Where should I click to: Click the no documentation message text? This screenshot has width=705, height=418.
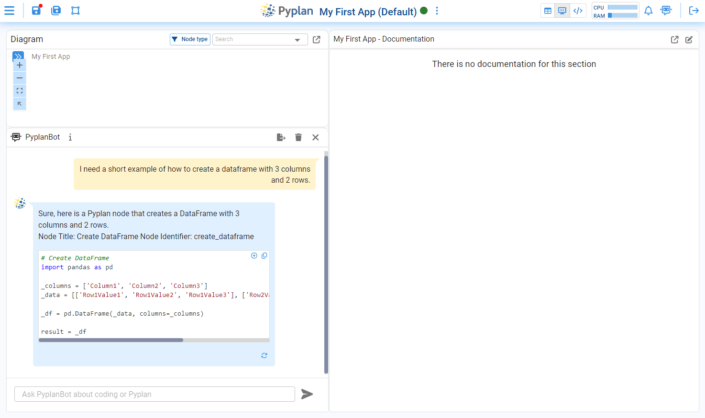(514, 64)
